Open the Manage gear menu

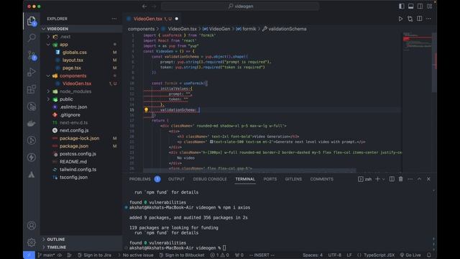tap(32, 242)
